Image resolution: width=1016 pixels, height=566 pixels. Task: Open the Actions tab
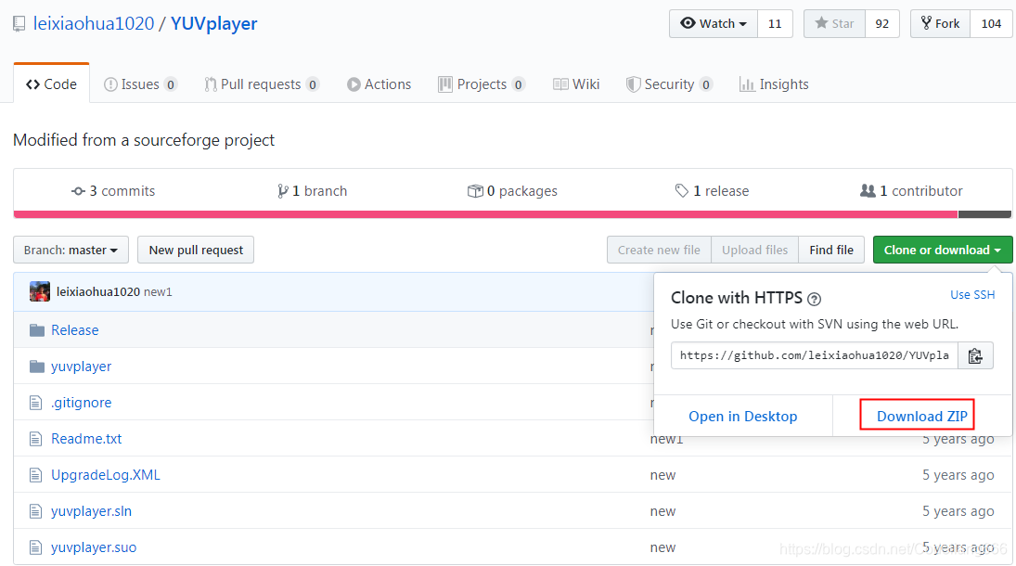379,84
